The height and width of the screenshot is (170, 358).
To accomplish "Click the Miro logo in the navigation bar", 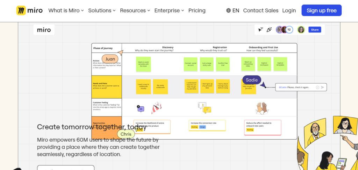I will pos(29,10).
